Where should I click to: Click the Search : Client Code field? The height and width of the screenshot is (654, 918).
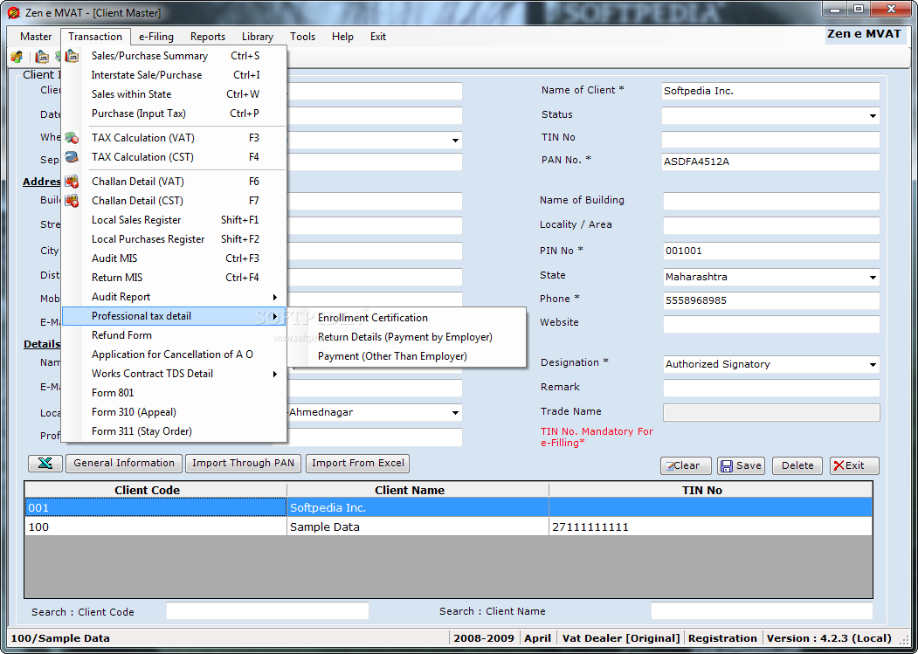pos(267,611)
